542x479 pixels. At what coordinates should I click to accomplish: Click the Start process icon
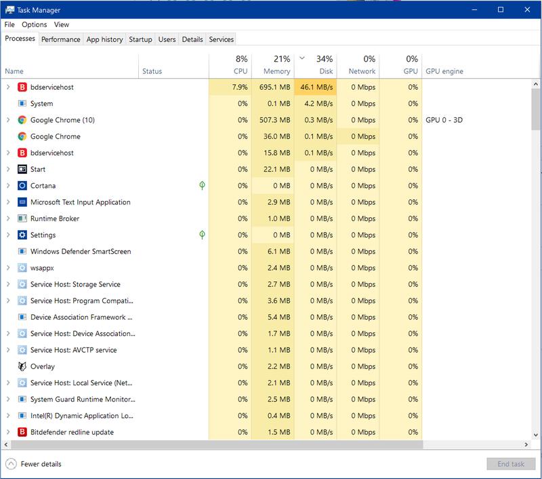[x=22, y=170]
